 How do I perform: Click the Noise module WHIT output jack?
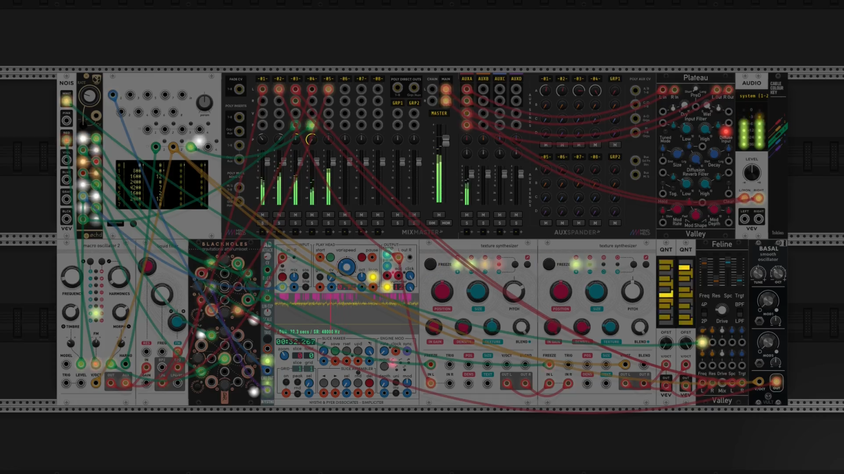point(66,100)
